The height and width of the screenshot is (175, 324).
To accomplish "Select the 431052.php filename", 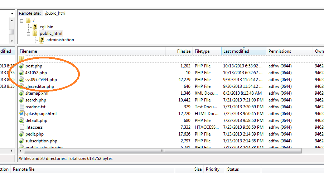I will (x=36, y=73).
